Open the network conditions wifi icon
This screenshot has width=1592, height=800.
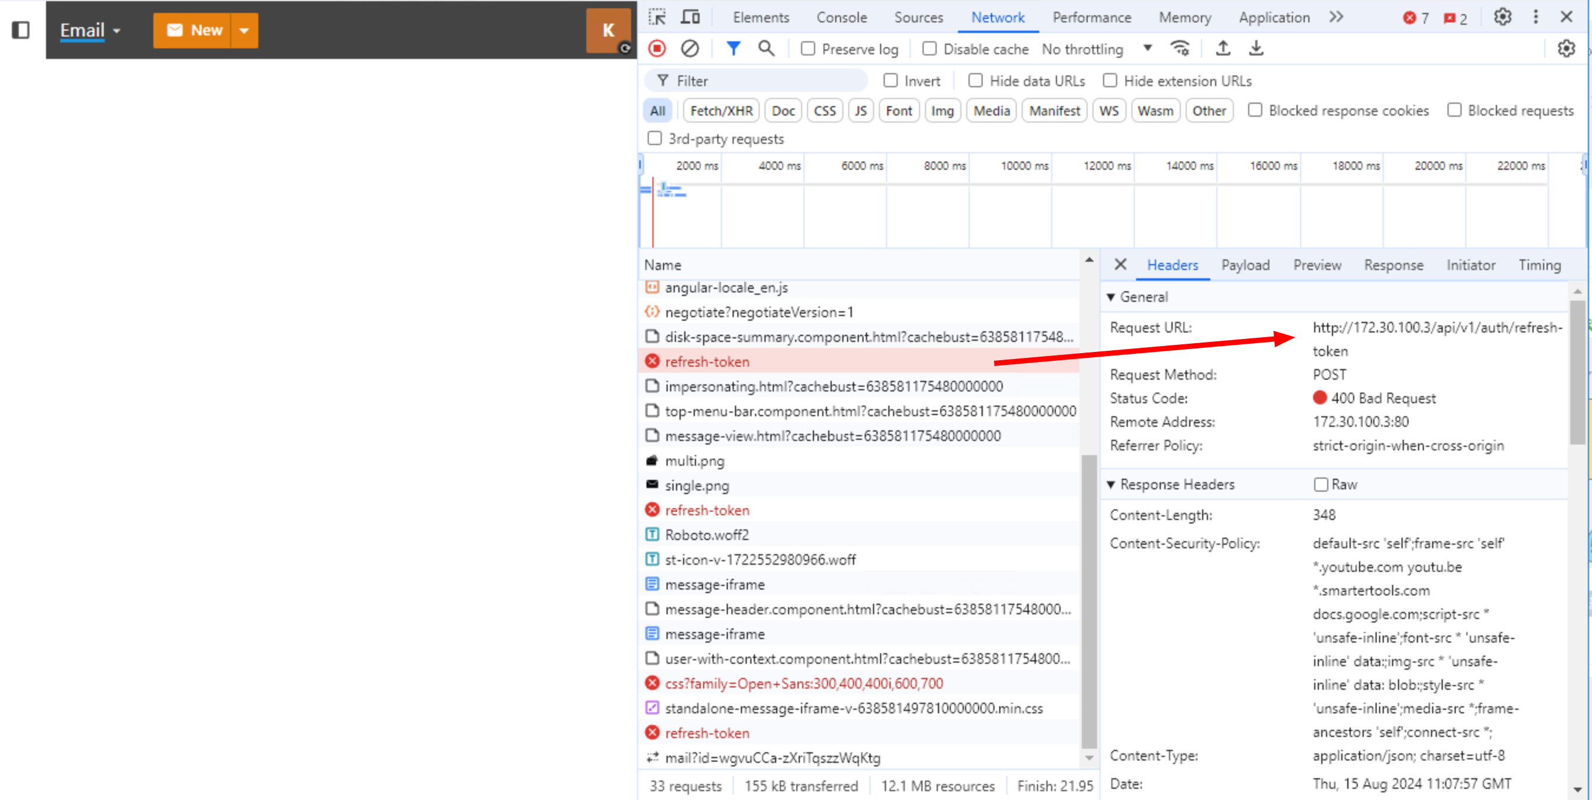pyautogui.click(x=1180, y=48)
